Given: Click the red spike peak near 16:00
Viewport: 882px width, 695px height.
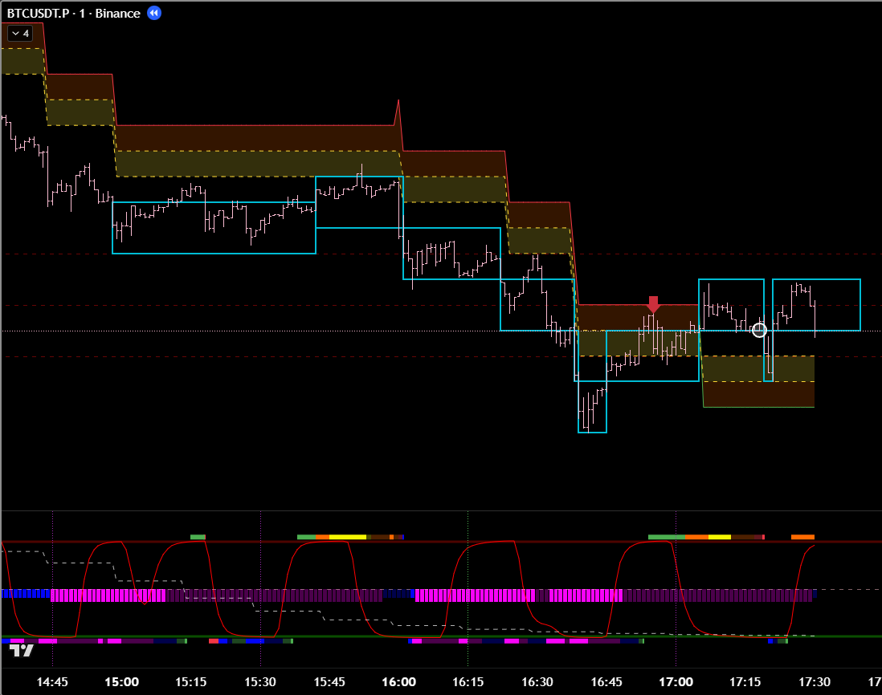Looking at the screenshot, I should click(398, 103).
